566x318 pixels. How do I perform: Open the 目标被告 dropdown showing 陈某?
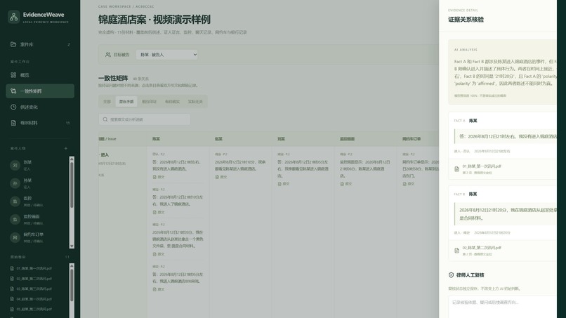click(166, 55)
